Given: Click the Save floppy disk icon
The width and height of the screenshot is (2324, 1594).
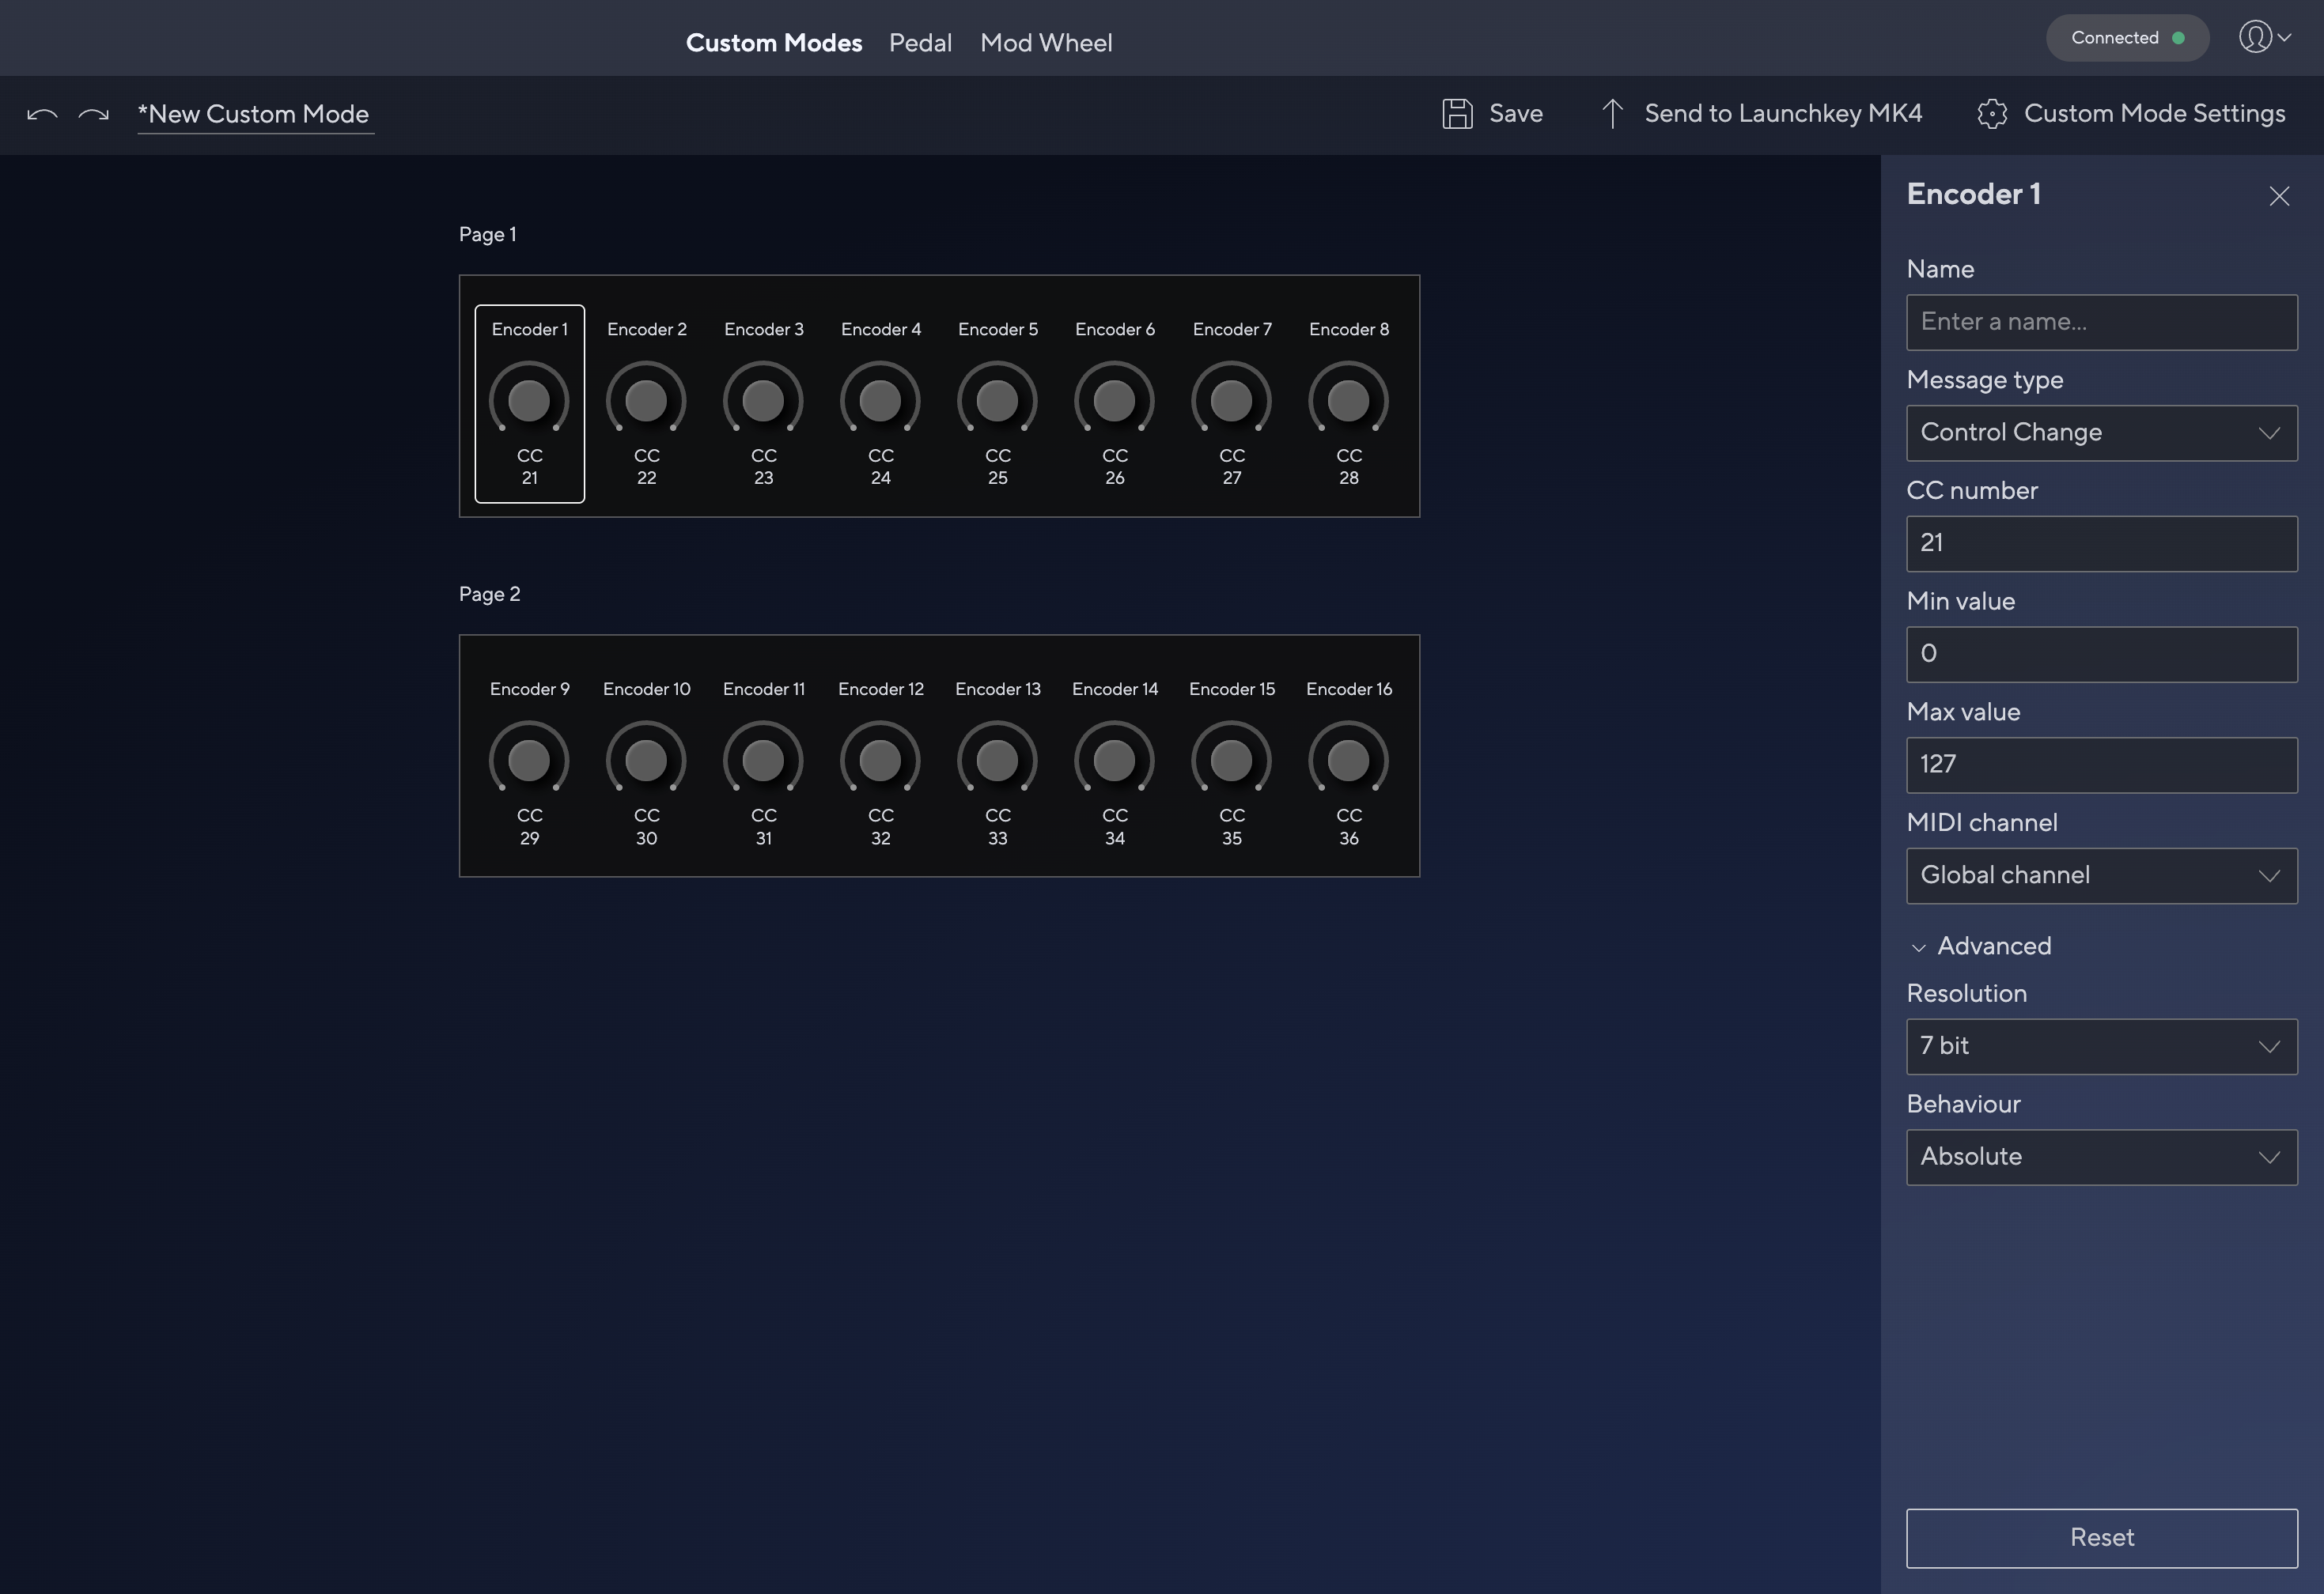Looking at the screenshot, I should [1457, 114].
